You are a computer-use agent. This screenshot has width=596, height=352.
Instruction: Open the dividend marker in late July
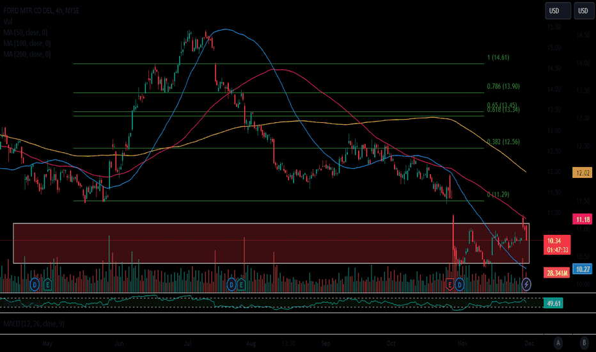[231, 284]
